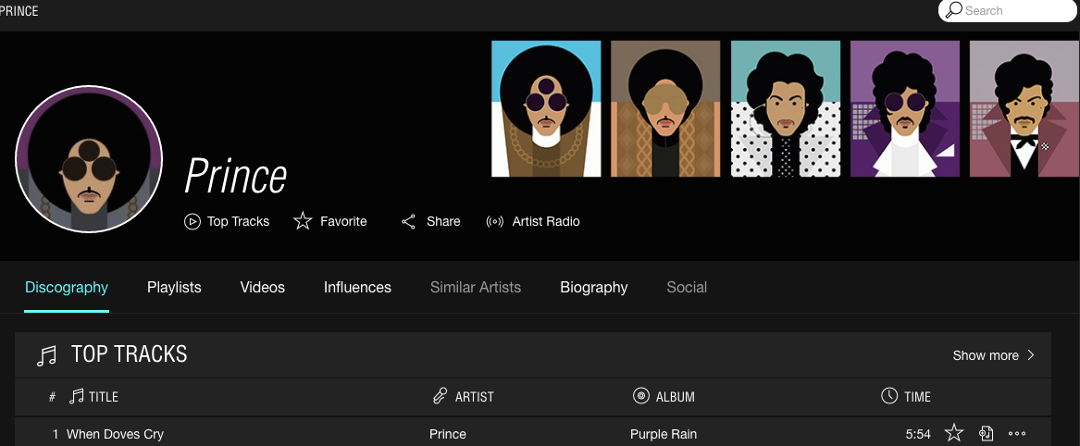Click the When Doves Cry track title

[x=115, y=434]
